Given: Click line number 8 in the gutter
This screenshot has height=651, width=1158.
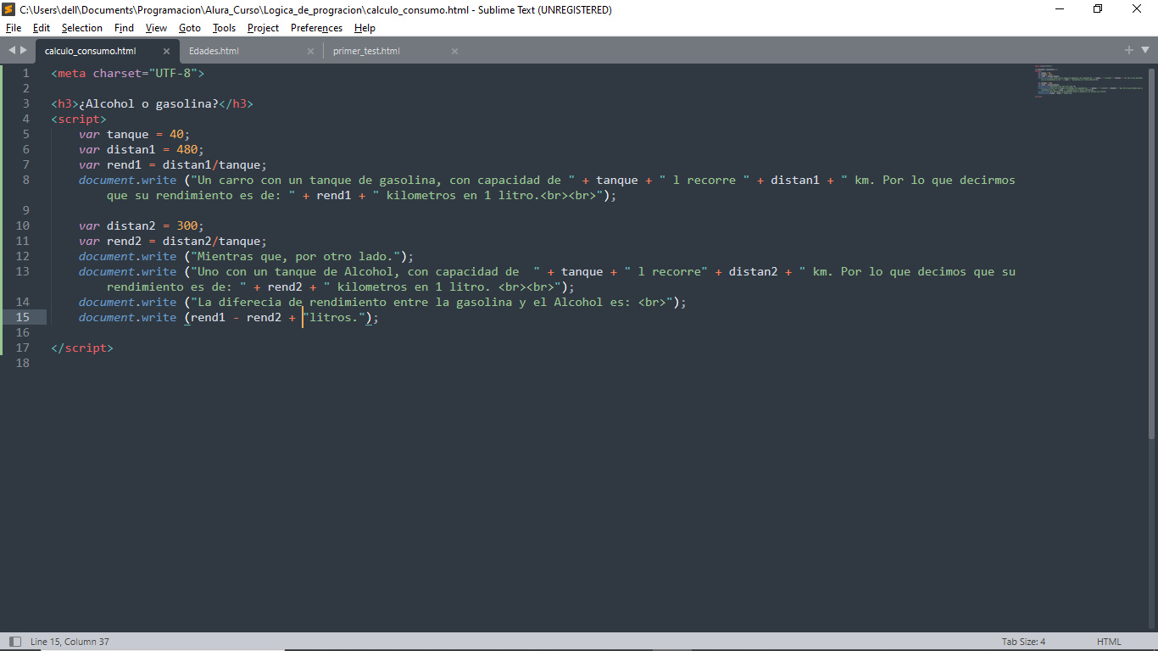Looking at the screenshot, I should pyautogui.click(x=25, y=180).
